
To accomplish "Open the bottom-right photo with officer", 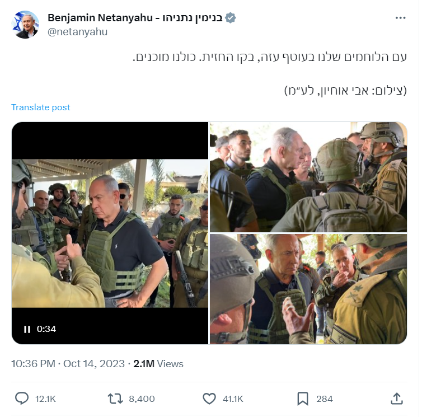I will 308,289.
